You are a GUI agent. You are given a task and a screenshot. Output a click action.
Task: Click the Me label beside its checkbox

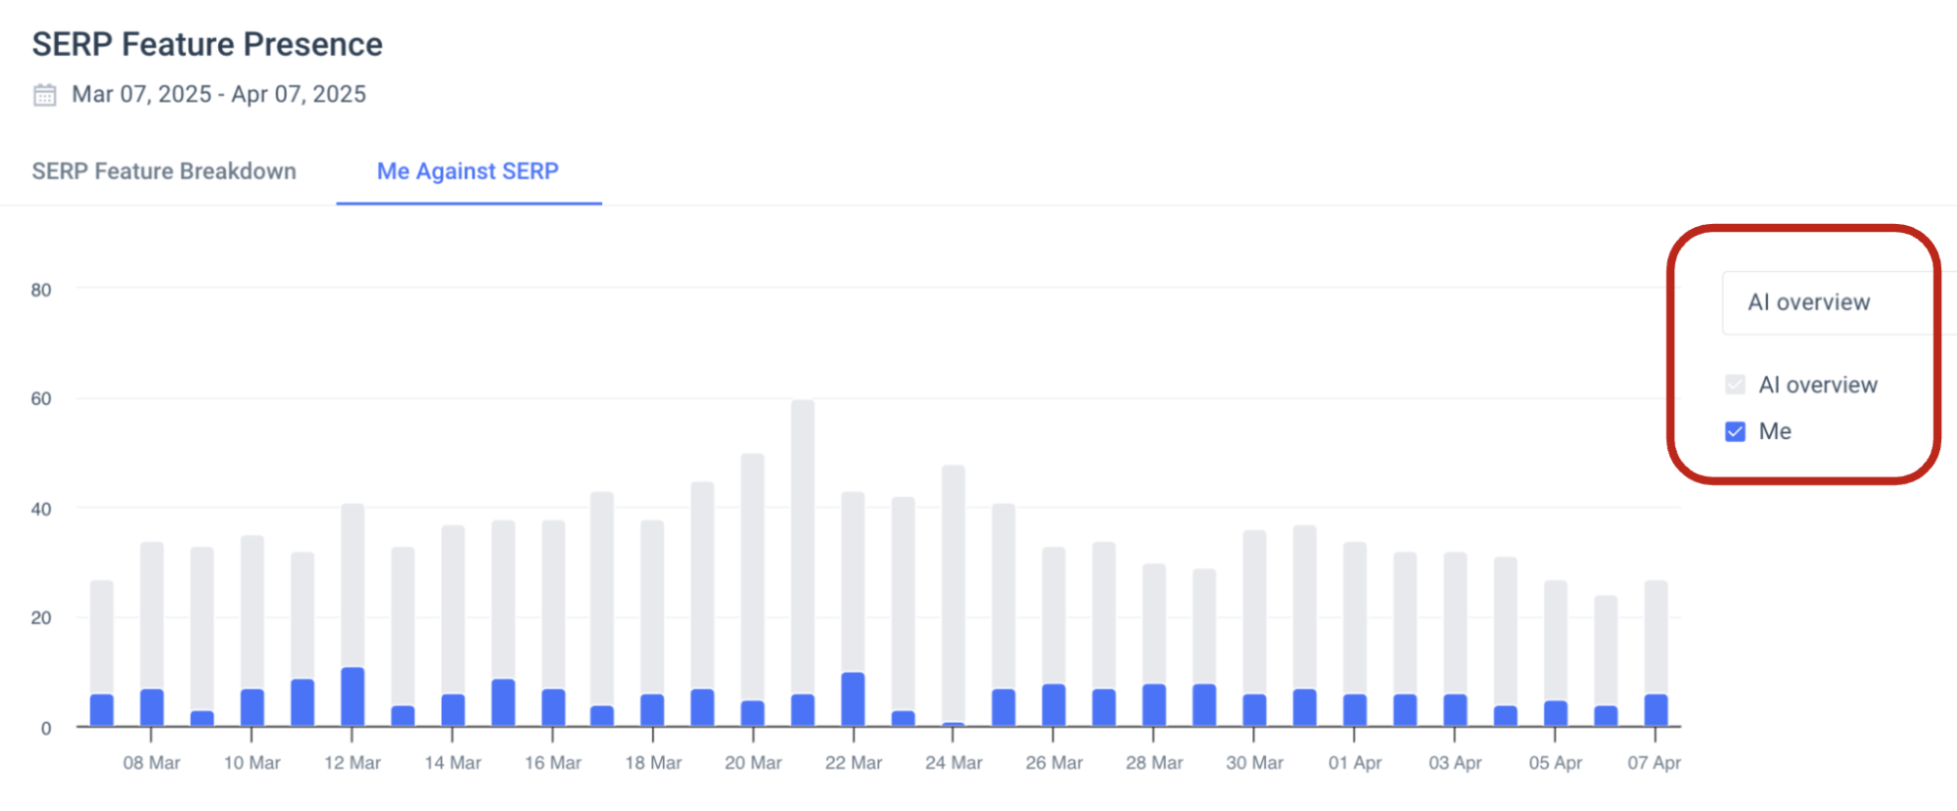(1775, 430)
